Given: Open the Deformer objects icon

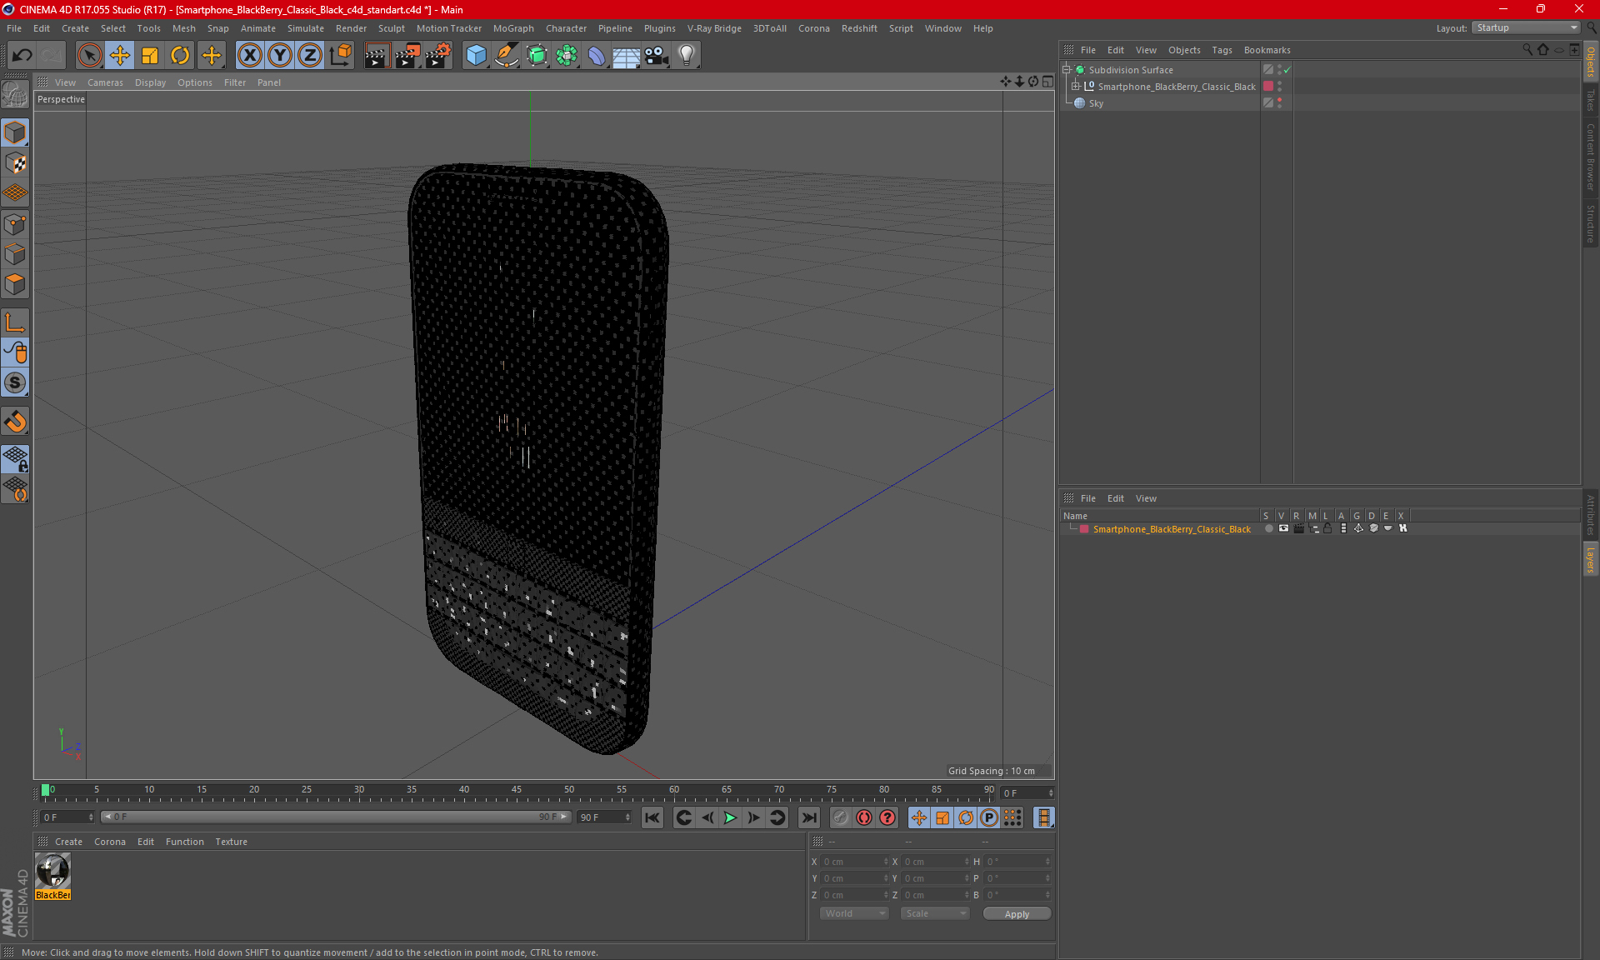Looking at the screenshot, I should (x=597, y=55).
